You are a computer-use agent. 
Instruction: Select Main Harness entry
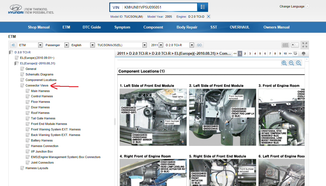pyautogui.click(x=40, y=91)
